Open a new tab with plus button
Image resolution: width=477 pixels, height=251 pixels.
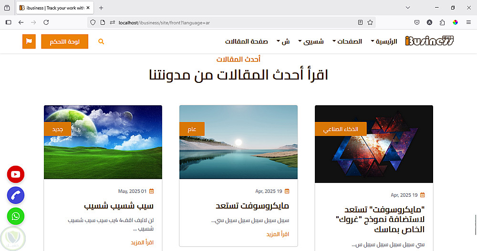pyautogui.click(x=101, y=8)
